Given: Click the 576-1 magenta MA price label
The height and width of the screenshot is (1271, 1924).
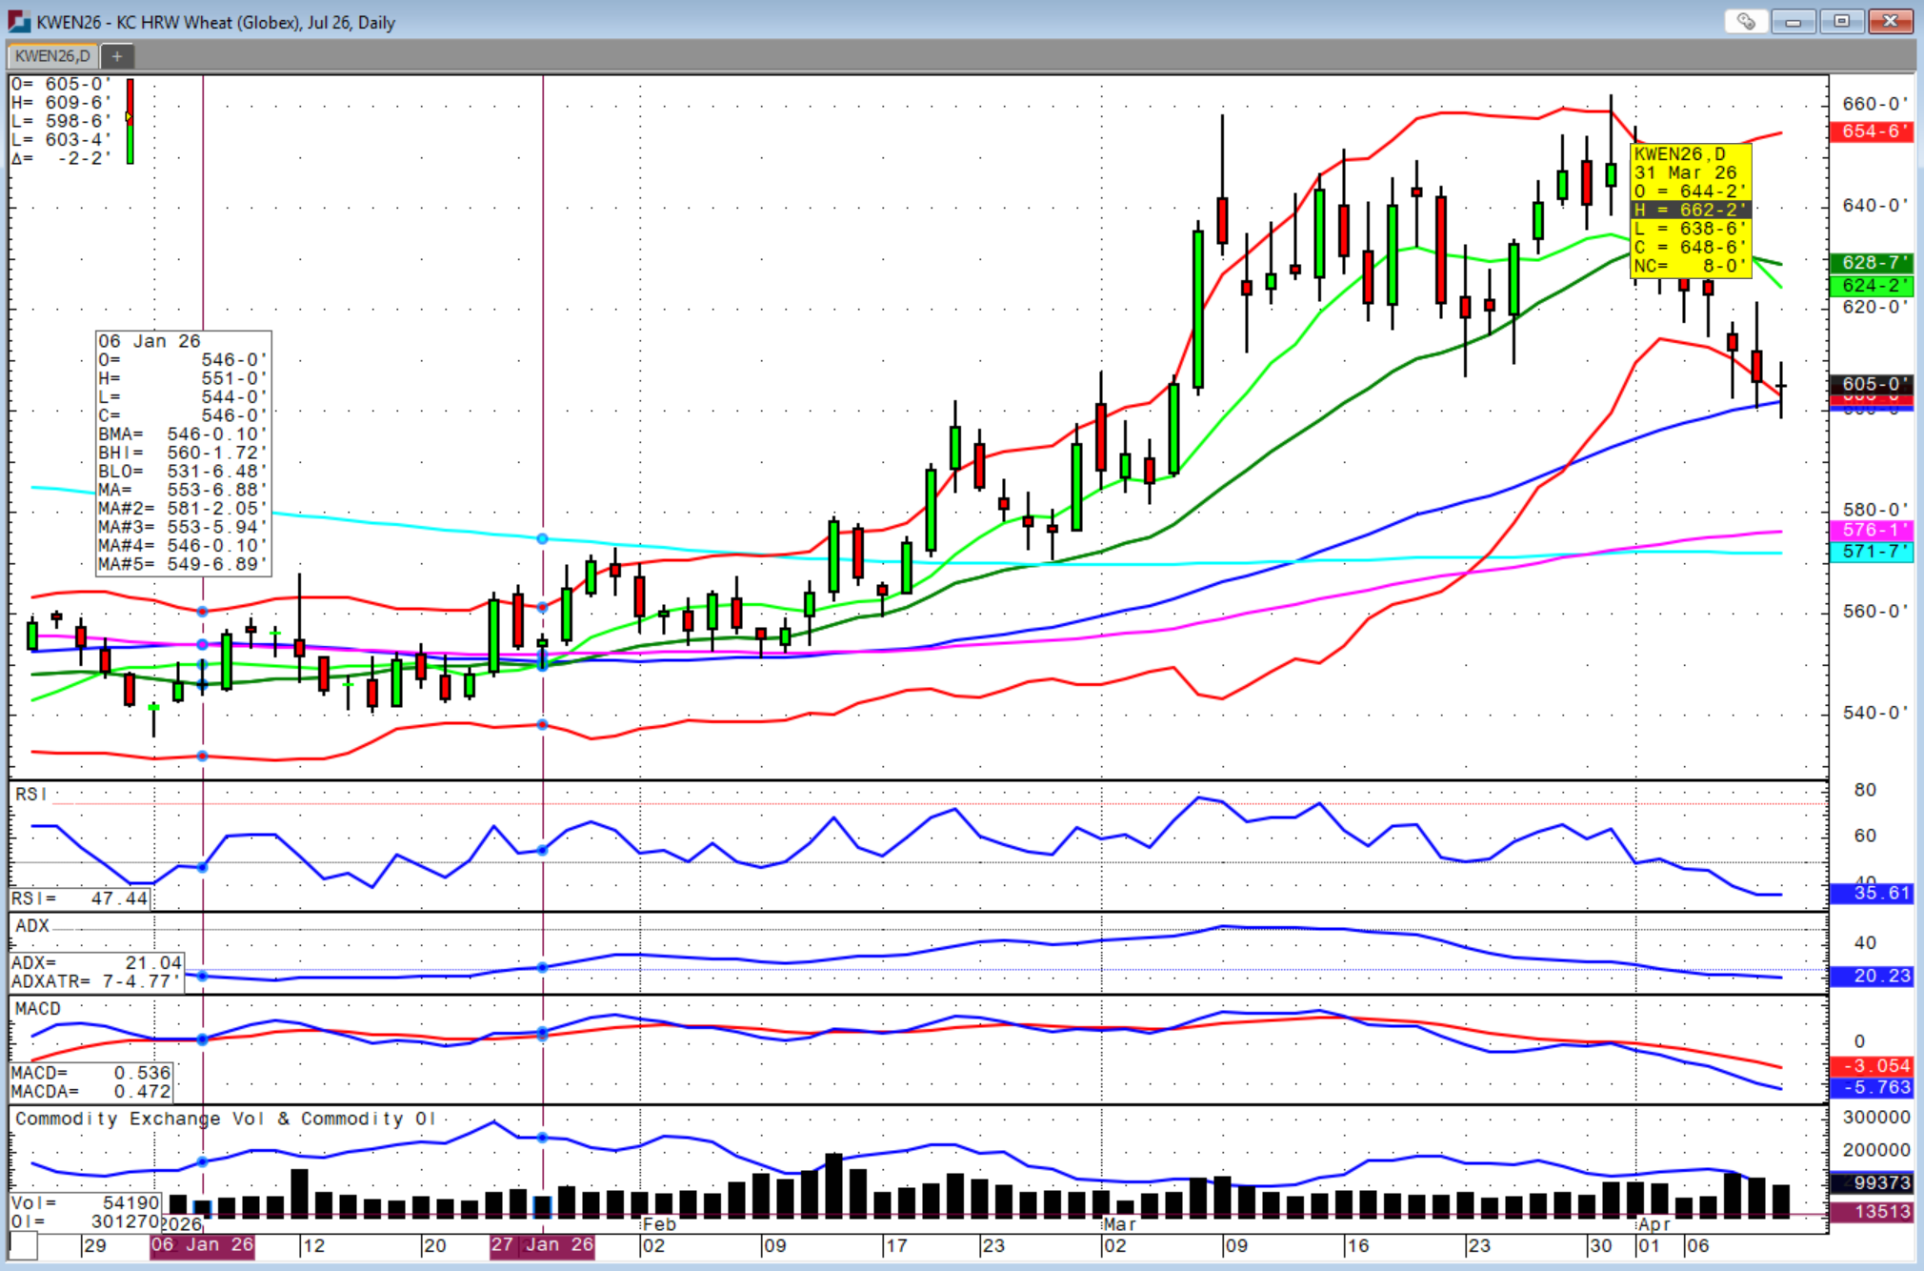Looking at the screenshot, I should (x=1871, y=530).
